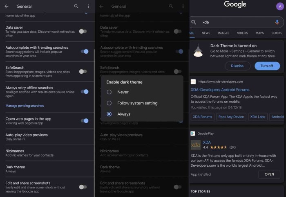Switch to the IMAGES results tab
The image size is (286, 197).
point(223,33)
